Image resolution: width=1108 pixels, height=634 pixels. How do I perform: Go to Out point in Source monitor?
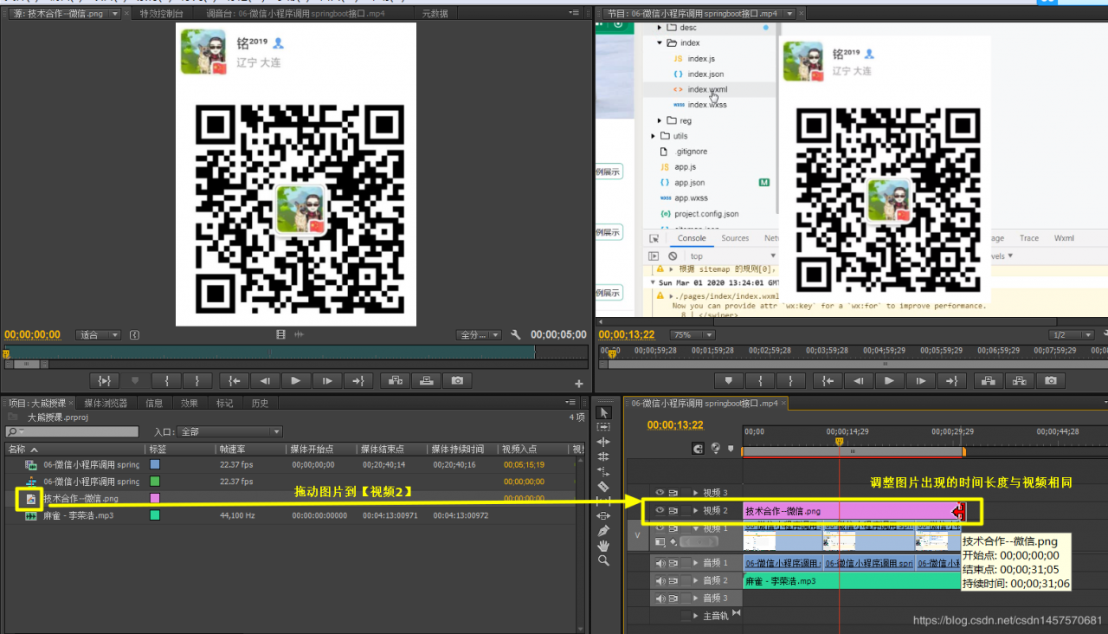pyautogui.click(x=358, y=380)
